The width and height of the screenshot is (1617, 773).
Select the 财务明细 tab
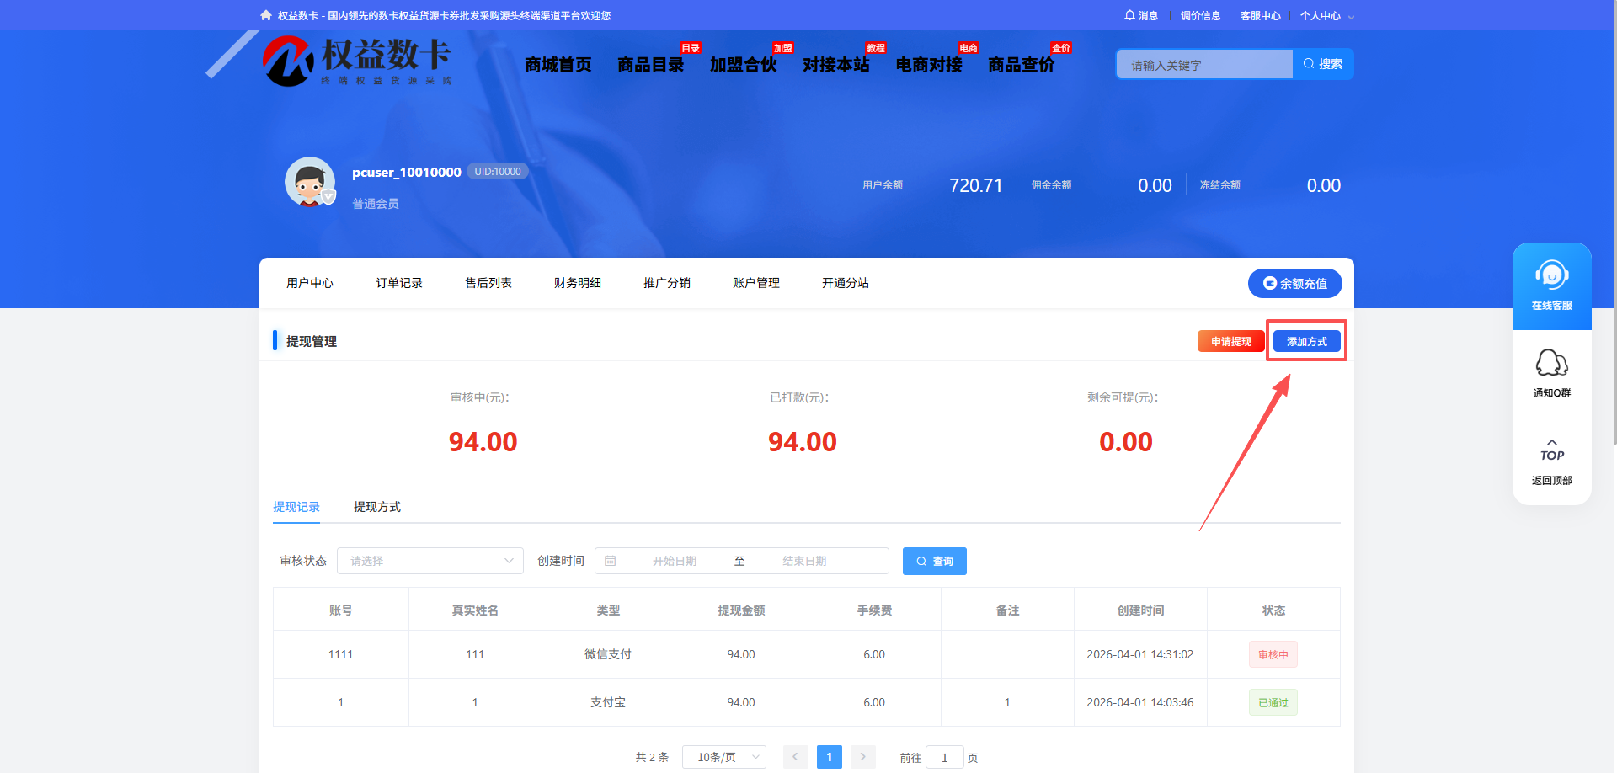577,283
